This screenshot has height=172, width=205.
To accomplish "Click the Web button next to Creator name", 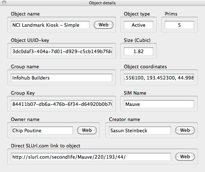I will point(185,130).
